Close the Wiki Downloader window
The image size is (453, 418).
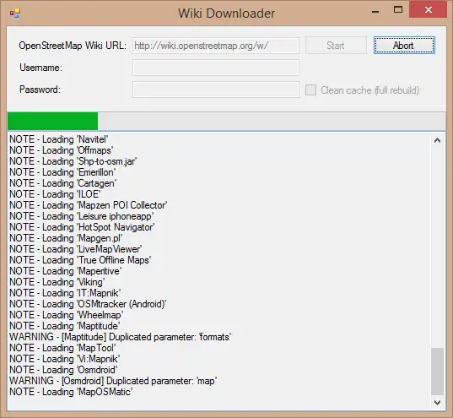429,10
